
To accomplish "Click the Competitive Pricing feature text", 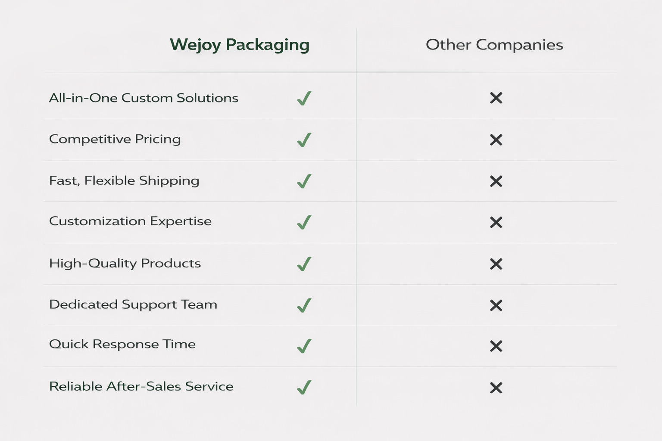I will (115, 139).
